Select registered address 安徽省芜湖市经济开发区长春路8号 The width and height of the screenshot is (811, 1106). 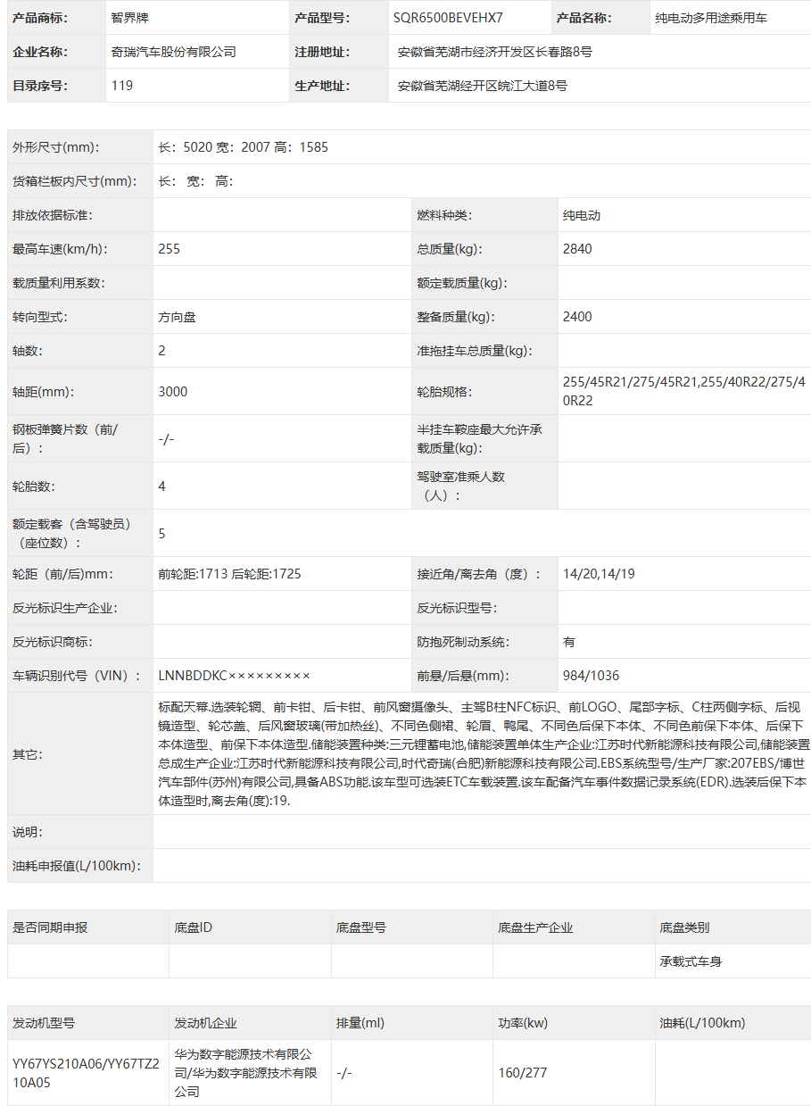[495, 52]
